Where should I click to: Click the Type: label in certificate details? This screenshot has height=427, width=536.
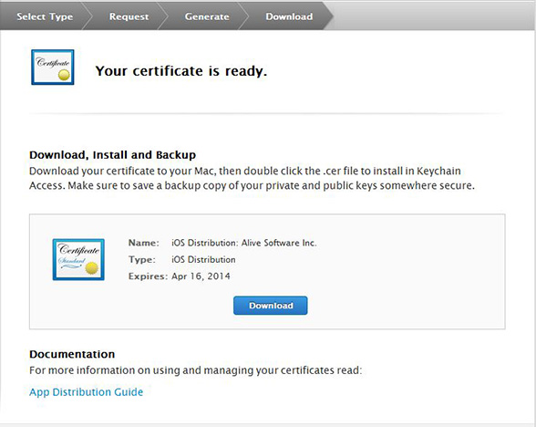142,259
